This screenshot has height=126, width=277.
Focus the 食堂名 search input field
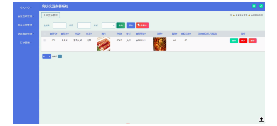59,26
